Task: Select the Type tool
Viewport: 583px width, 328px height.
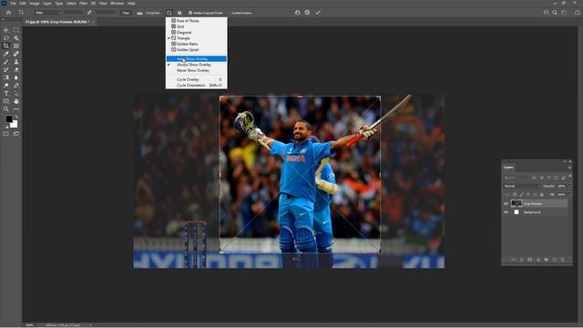Action: point(6,93)
